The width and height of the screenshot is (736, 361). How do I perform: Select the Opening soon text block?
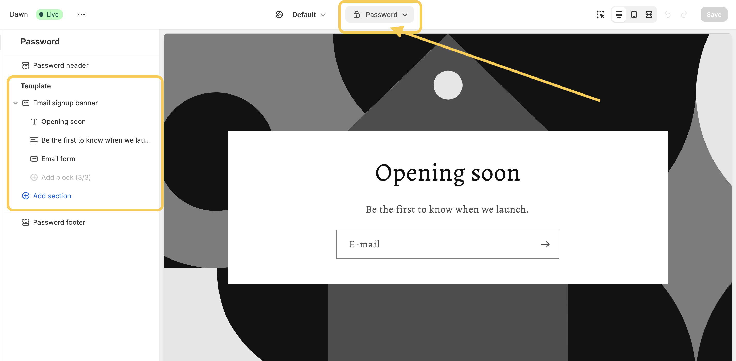tap(63, 122)
